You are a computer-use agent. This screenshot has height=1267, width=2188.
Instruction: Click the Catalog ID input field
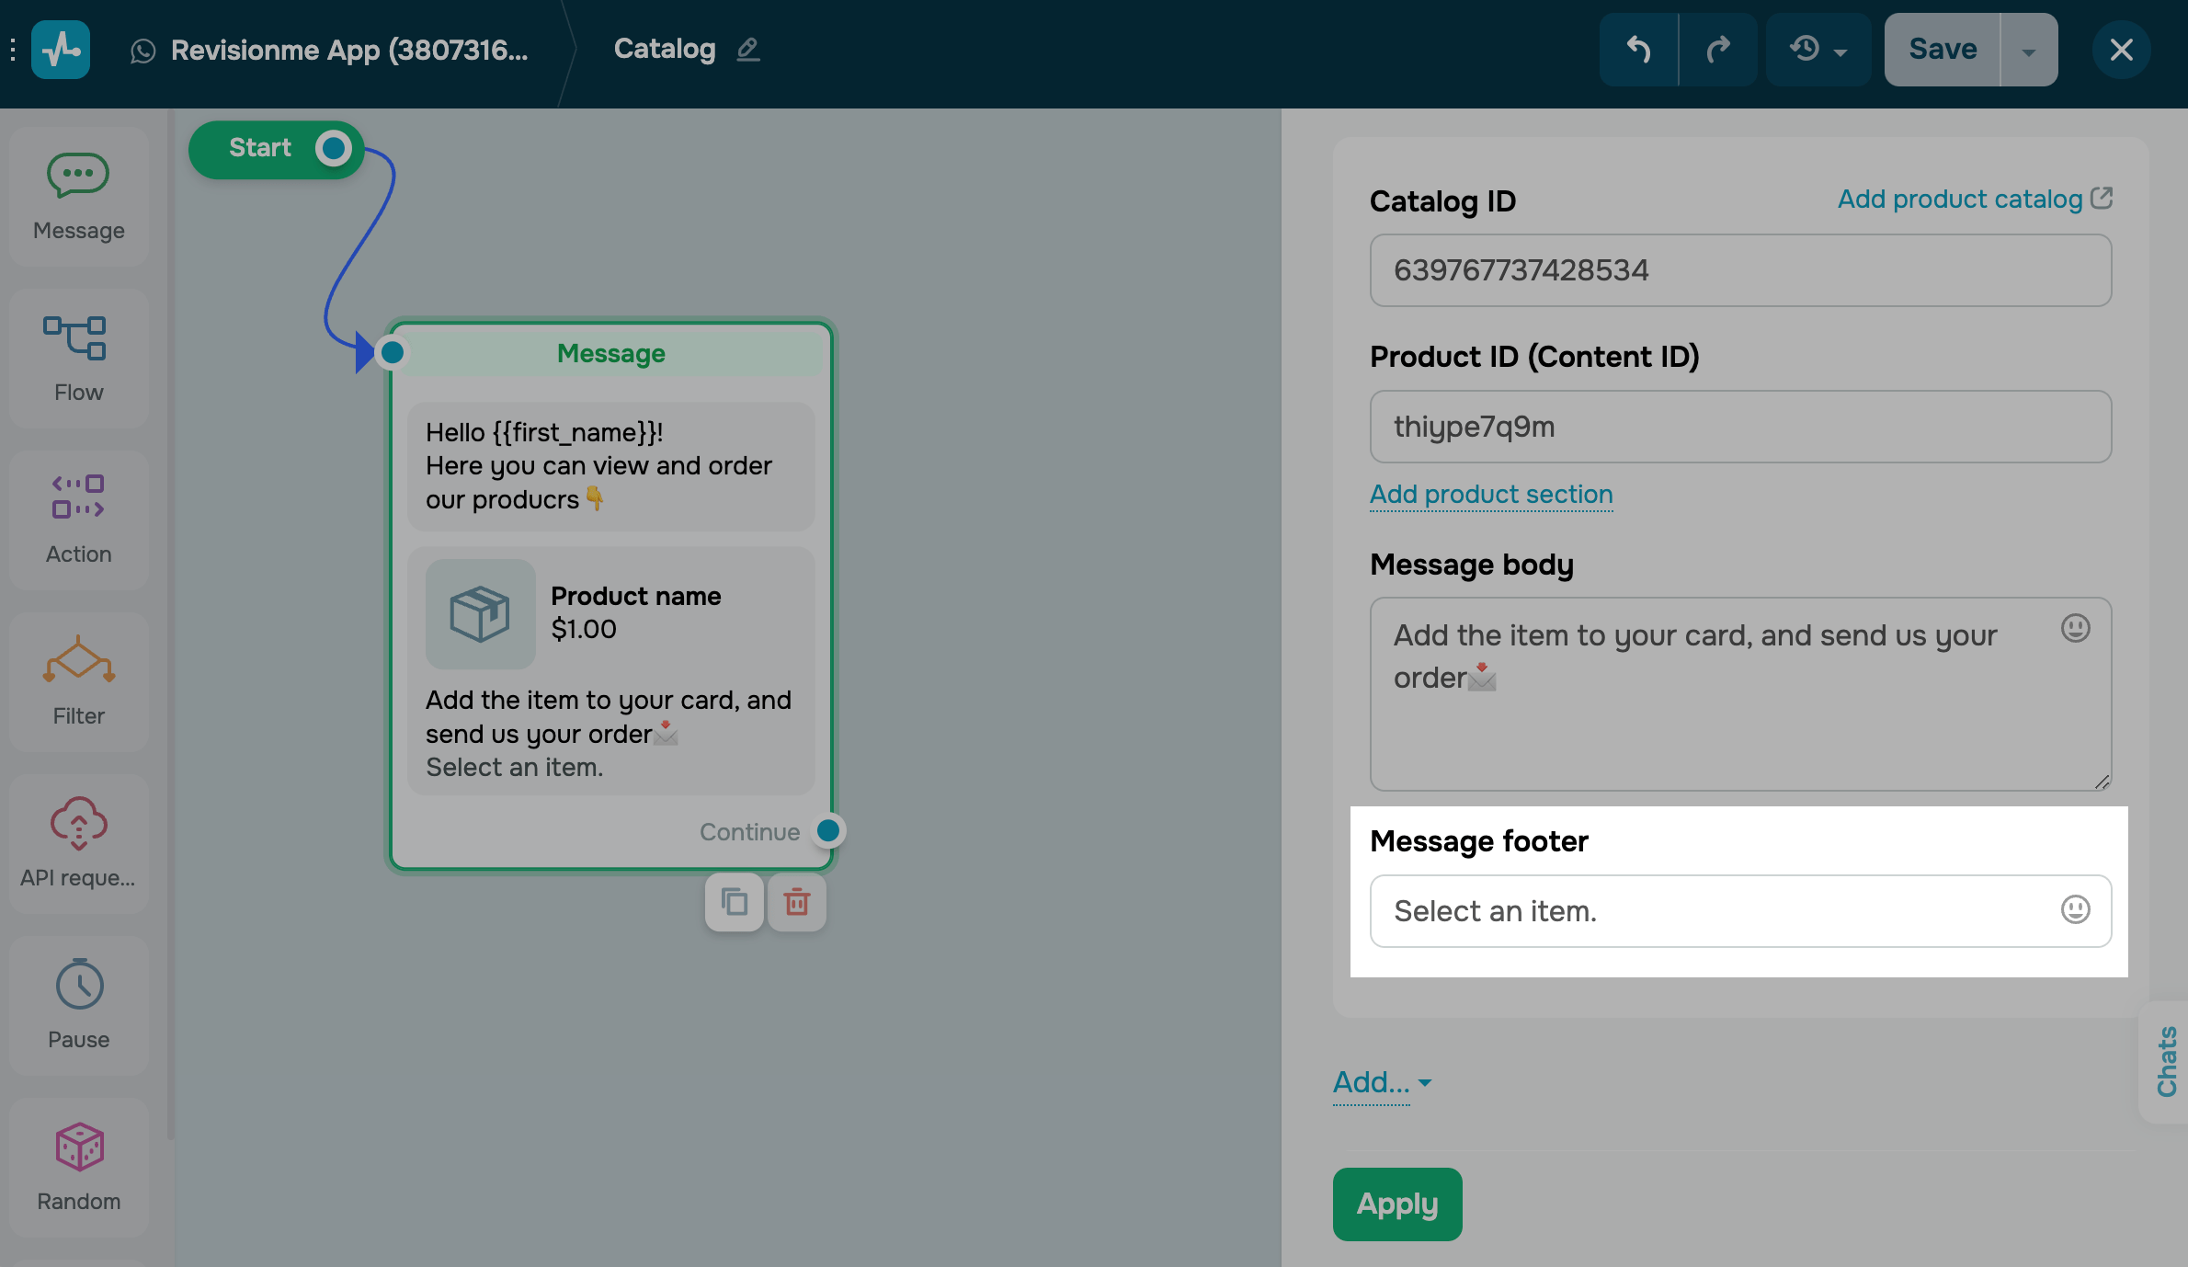coord(1740,270)
